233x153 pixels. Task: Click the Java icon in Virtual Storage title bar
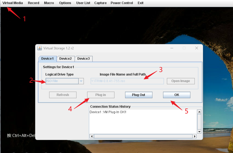pyautogui.click(x=40, y=48)
